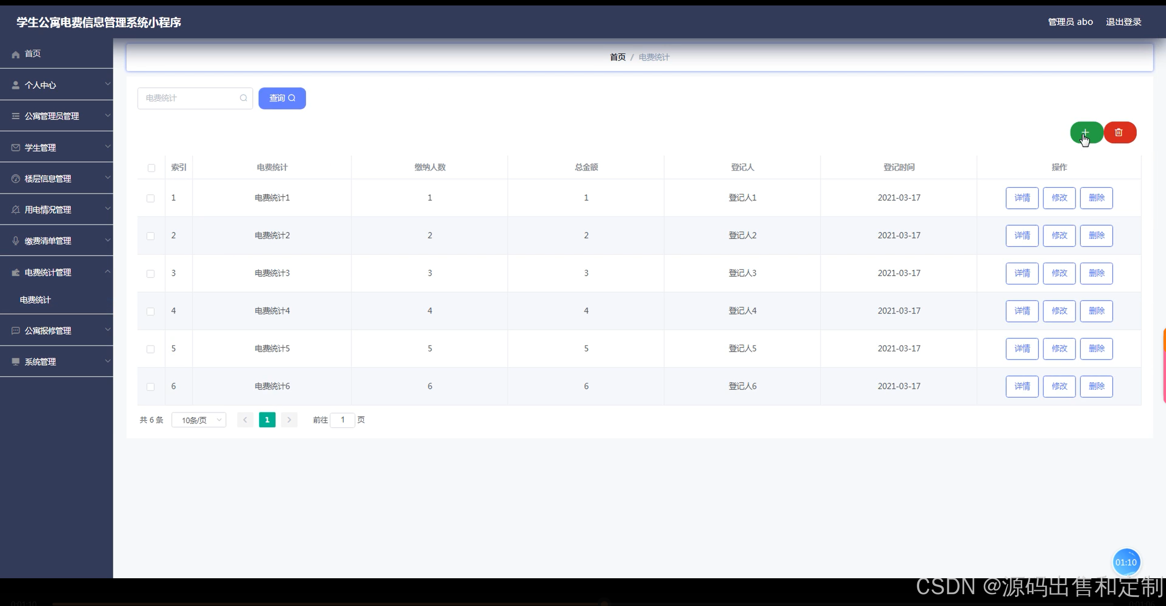Check the row for 电费统计5
1166x606 pixels.
point(150,349)
